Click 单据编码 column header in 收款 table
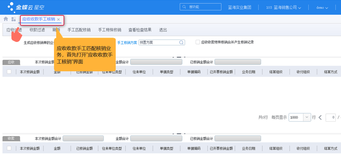The image size is (341, 162). (x=194, y=148)
